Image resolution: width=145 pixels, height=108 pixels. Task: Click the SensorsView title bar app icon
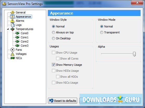[4, 4]
